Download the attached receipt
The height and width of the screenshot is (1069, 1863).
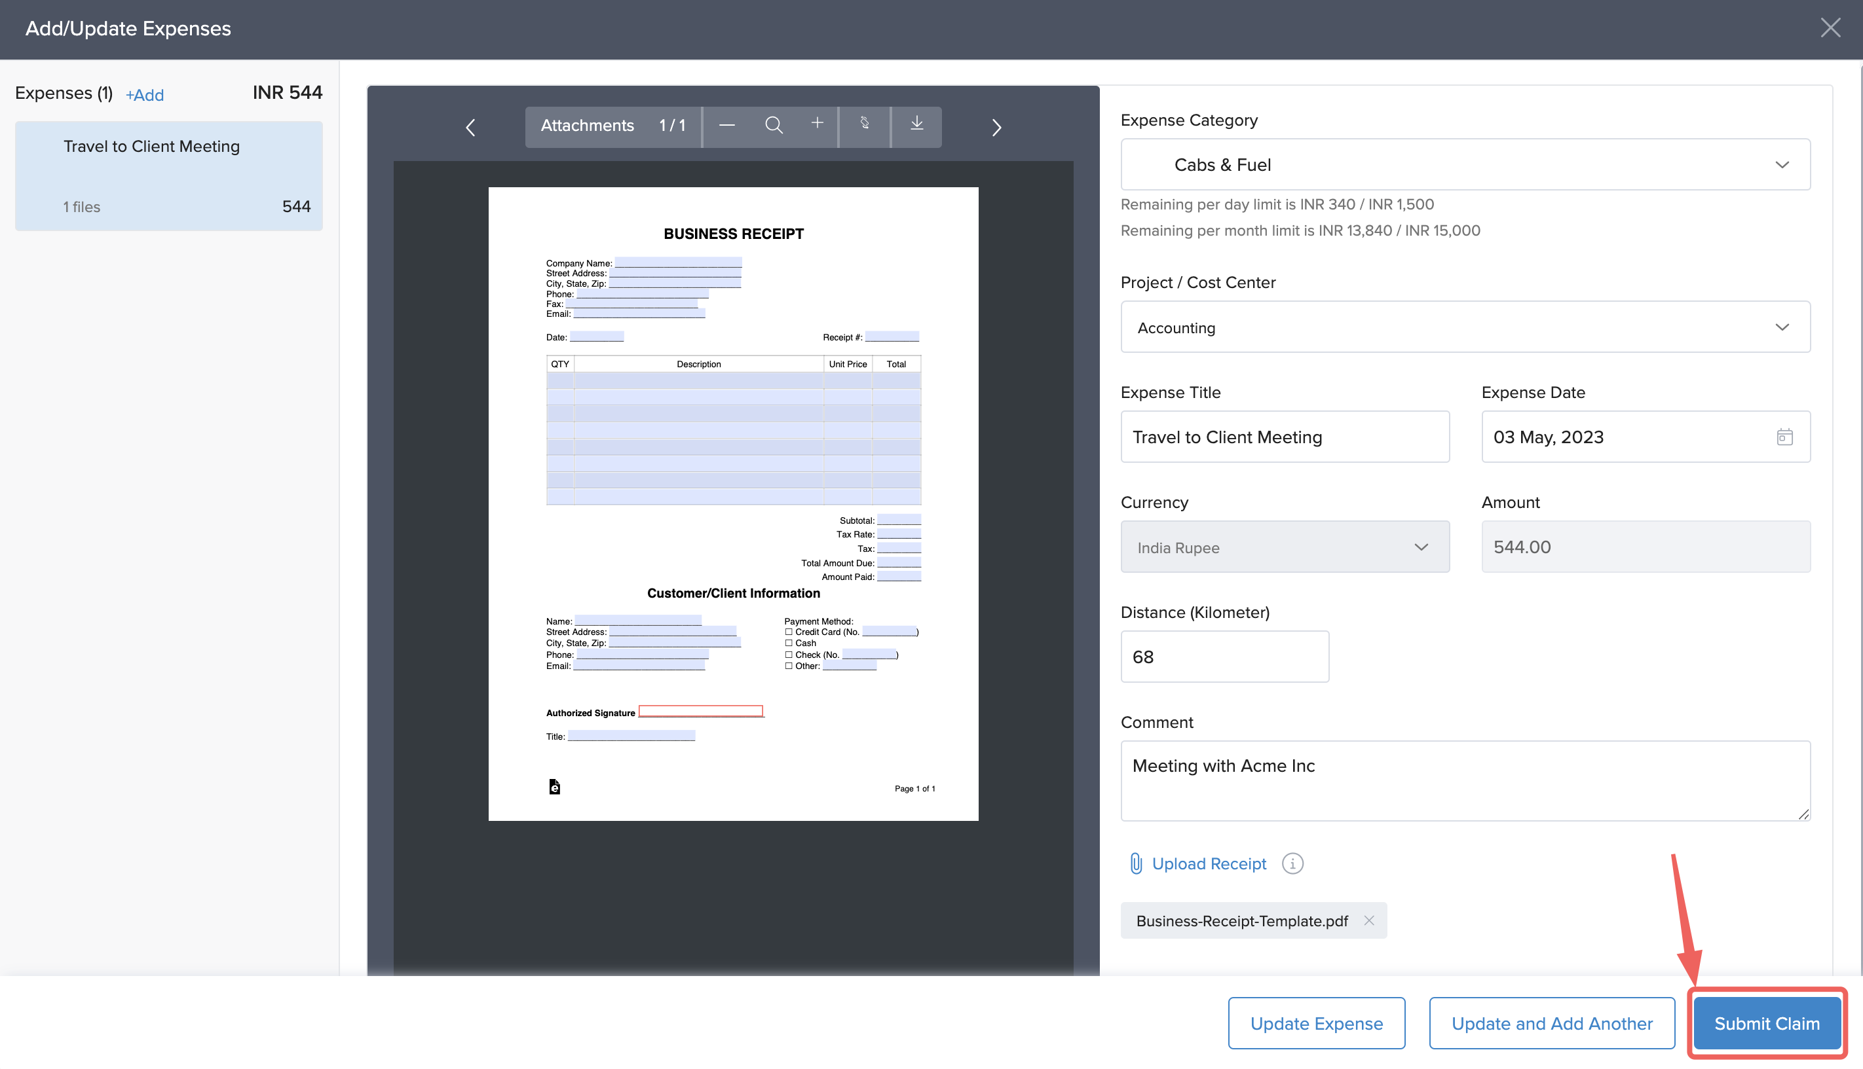pyautogui.click(x=916, y=124)
